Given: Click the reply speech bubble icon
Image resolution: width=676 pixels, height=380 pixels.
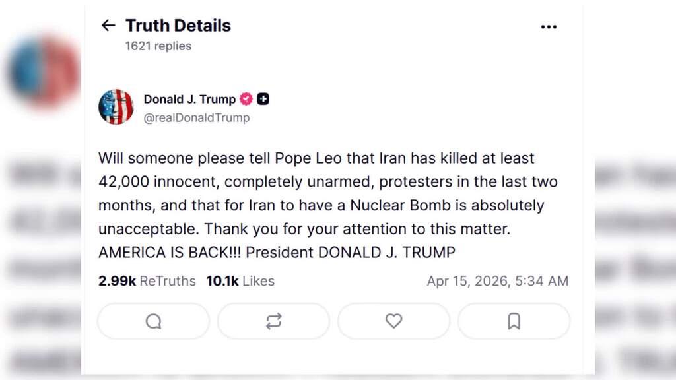Looking at the screenshot, I should (152, 321).
